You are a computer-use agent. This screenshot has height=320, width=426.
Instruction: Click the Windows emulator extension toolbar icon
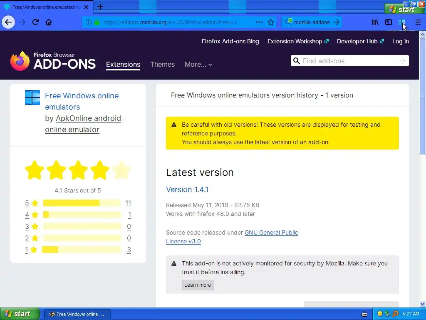click(x=402, y=22)
